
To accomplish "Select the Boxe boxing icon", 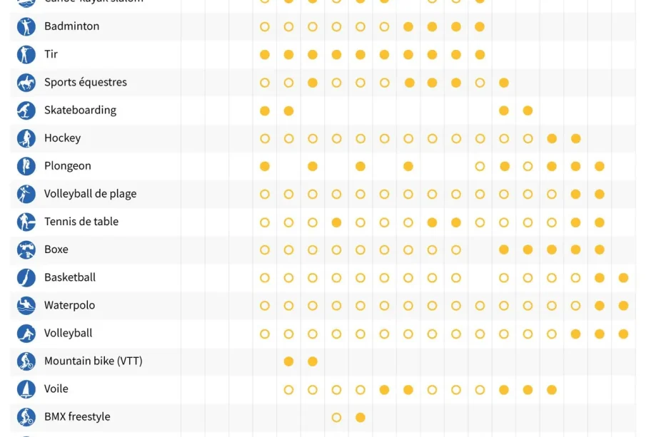I will coord(26,250).
